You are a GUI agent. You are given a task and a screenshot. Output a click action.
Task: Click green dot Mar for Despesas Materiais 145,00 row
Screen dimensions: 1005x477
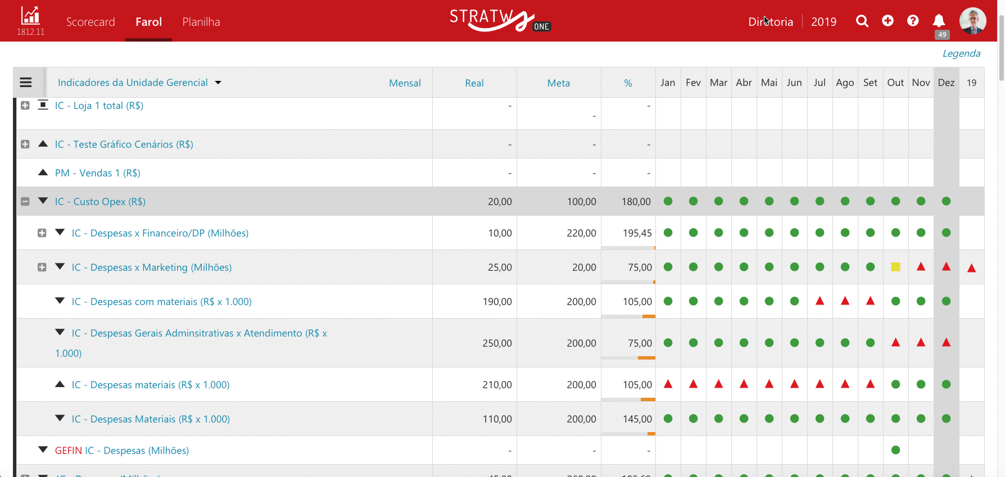click(x=718, y=419)
